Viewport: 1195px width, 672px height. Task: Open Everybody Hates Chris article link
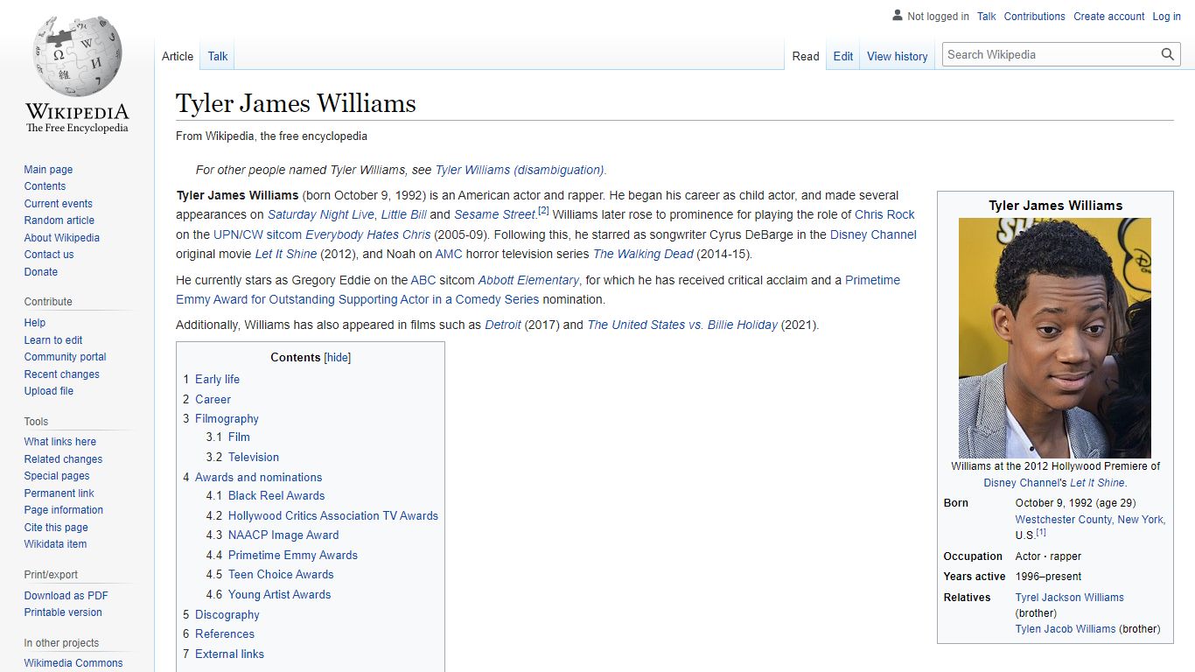coord(367,234)
